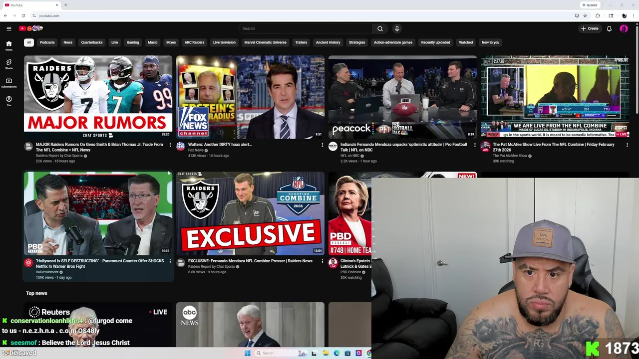Open Microsoft Store from the taskbar
This screenshot has height=359, width=639.
tap(347, 353)
